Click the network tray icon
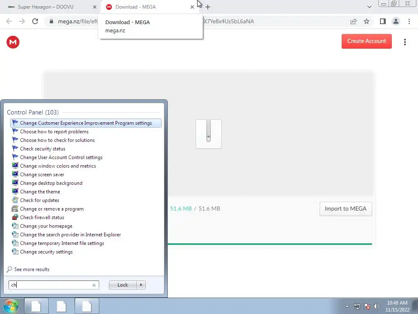Image resolution: width=418 pixels, height=314 pixels. pos(357,306)
